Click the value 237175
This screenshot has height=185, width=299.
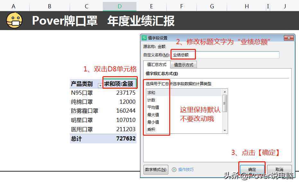126,93
